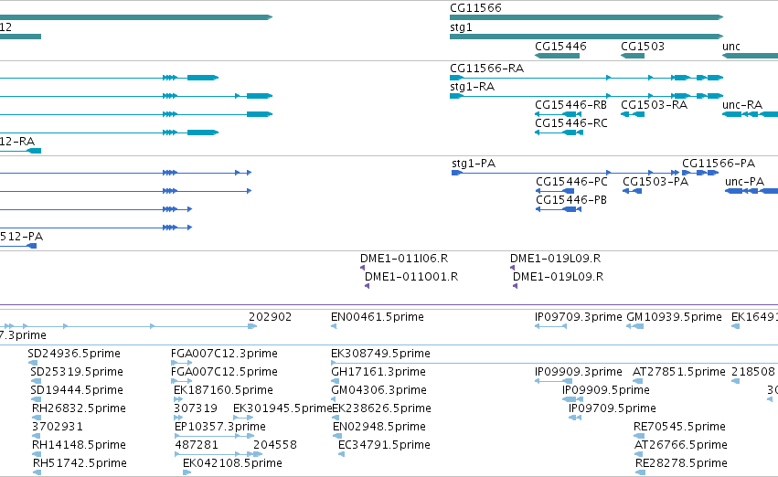The width and height of the screenshot is (778, 477).
Task: Select the DME1-011O01.R feature label
Action: tap(411, 277)
